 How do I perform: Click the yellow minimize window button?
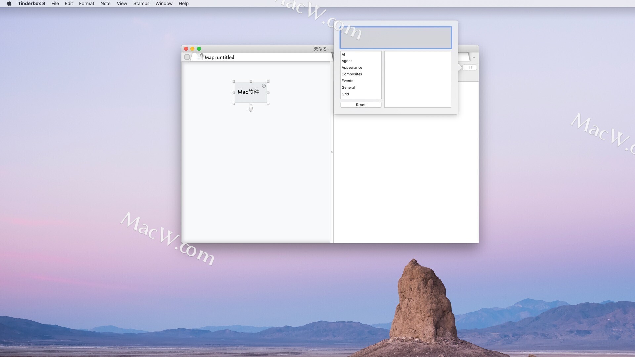point(192,49)
